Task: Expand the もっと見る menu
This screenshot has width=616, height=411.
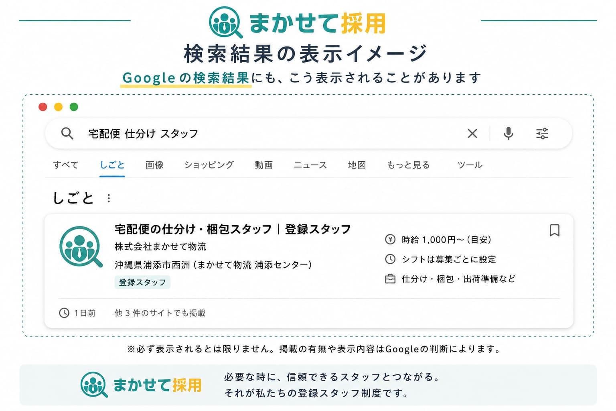Action: (x=408, y=165)
